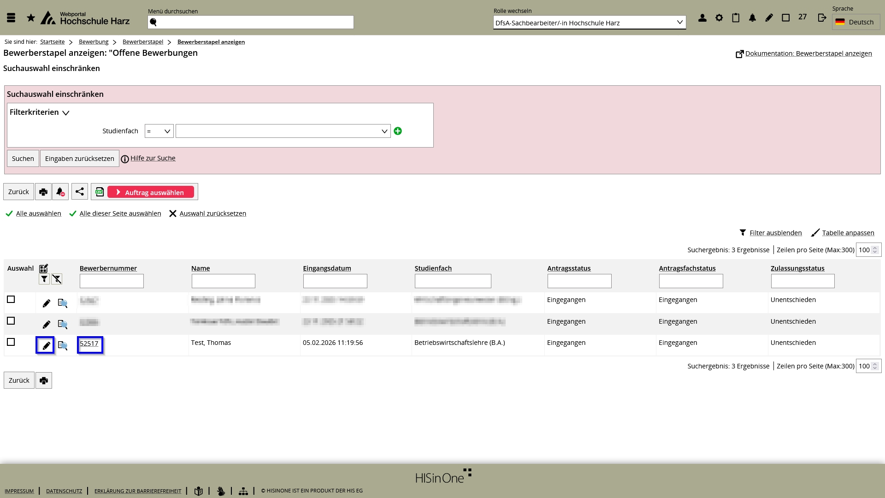Check the checkbox for Test, Thomas row

11,342
